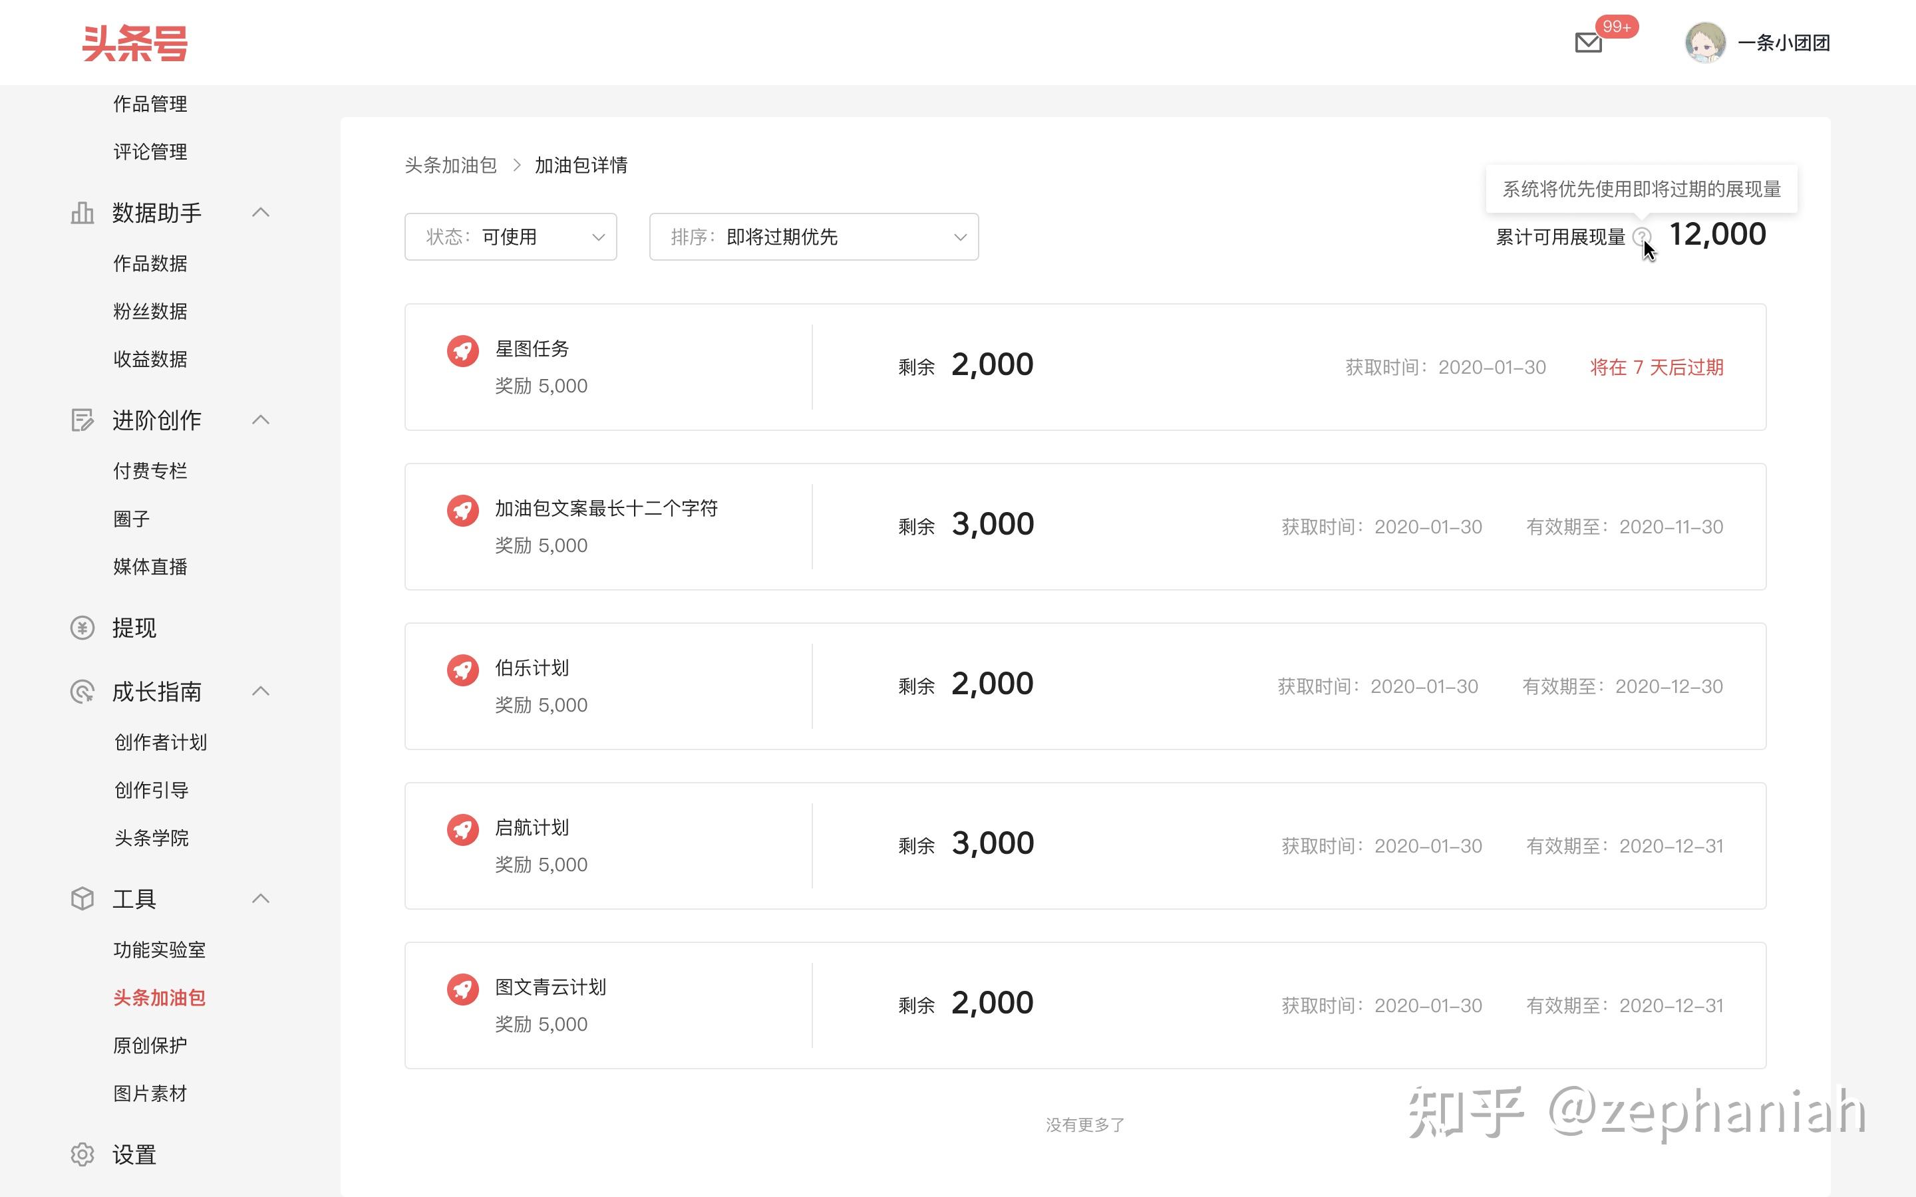1916x1197 pixels.
Task: Click the help question mark beside 累计可用展现量
Action: 1641,236
